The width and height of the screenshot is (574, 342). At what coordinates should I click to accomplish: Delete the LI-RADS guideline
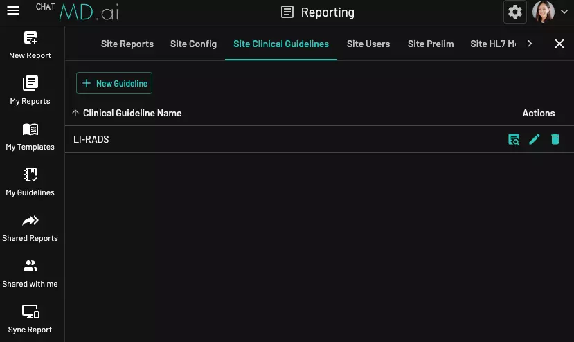click(x=555, y=140)
